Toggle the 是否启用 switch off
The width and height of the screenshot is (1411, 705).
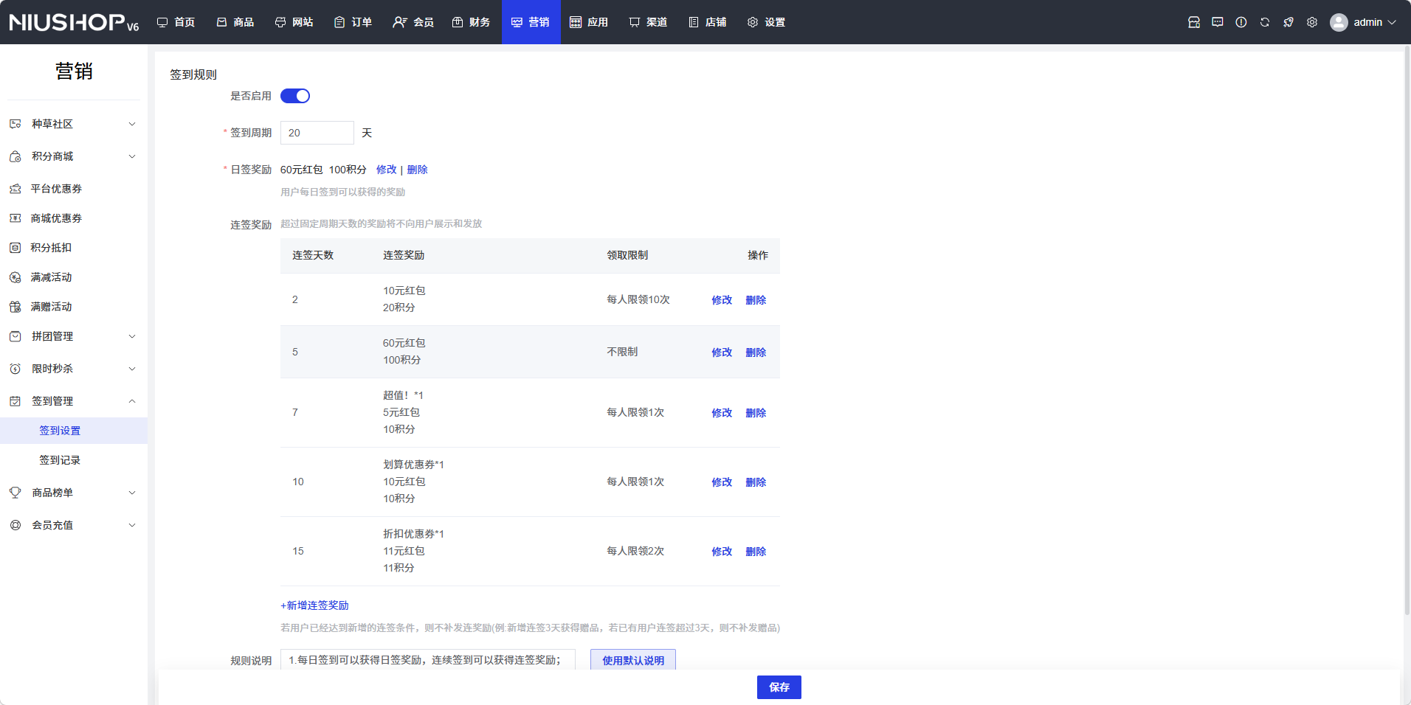point(294,96)
